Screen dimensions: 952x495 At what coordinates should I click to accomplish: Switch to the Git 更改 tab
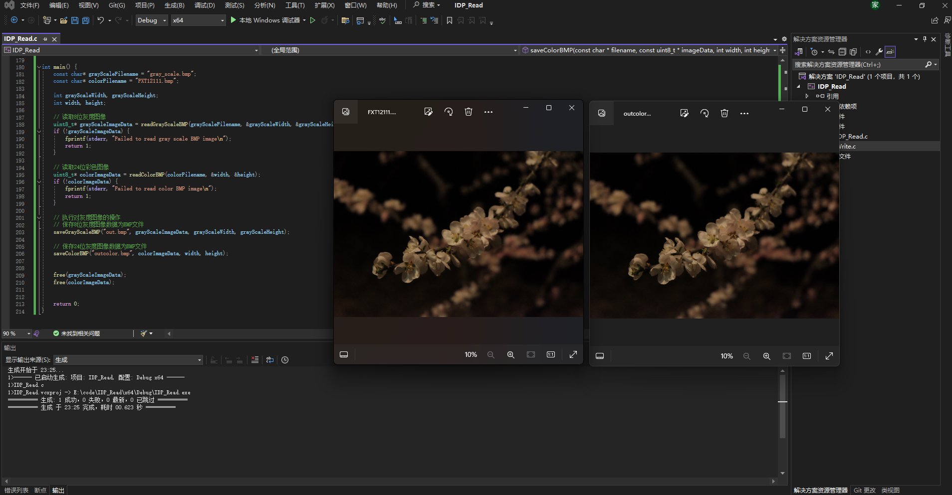click(x=864, y=491)
